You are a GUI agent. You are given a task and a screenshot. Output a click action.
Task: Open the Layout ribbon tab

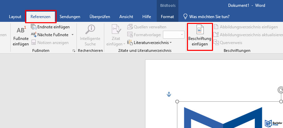(15, 17)
